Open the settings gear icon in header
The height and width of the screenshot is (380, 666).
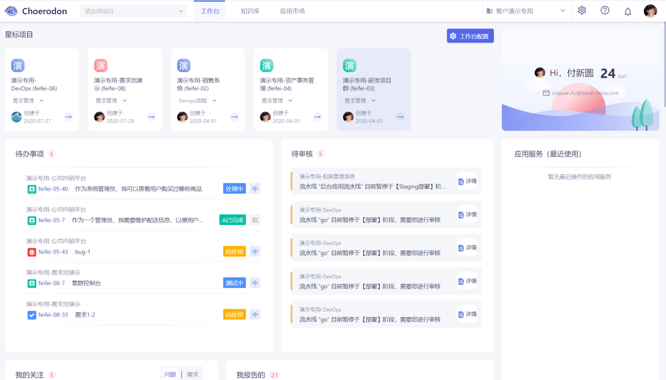(x=582, y=10)
